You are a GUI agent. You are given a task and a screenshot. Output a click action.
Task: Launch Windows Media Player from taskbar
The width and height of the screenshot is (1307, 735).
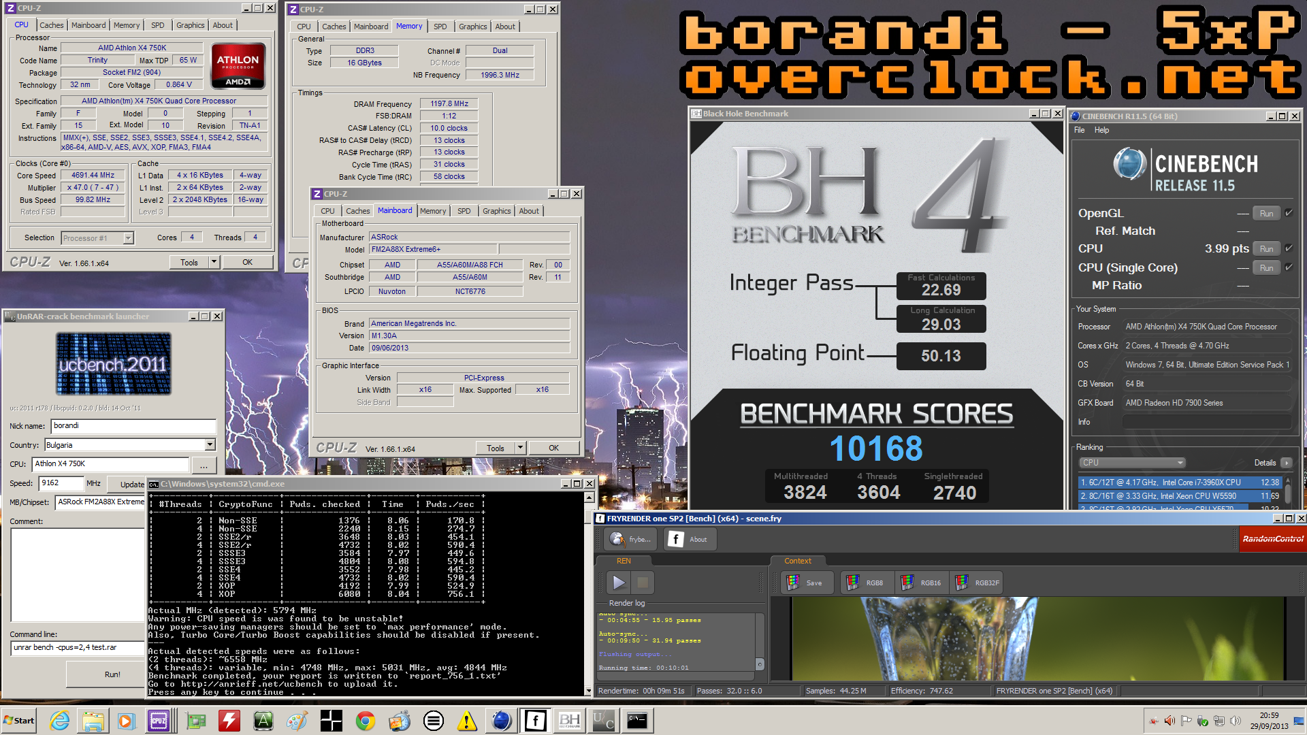126,720
